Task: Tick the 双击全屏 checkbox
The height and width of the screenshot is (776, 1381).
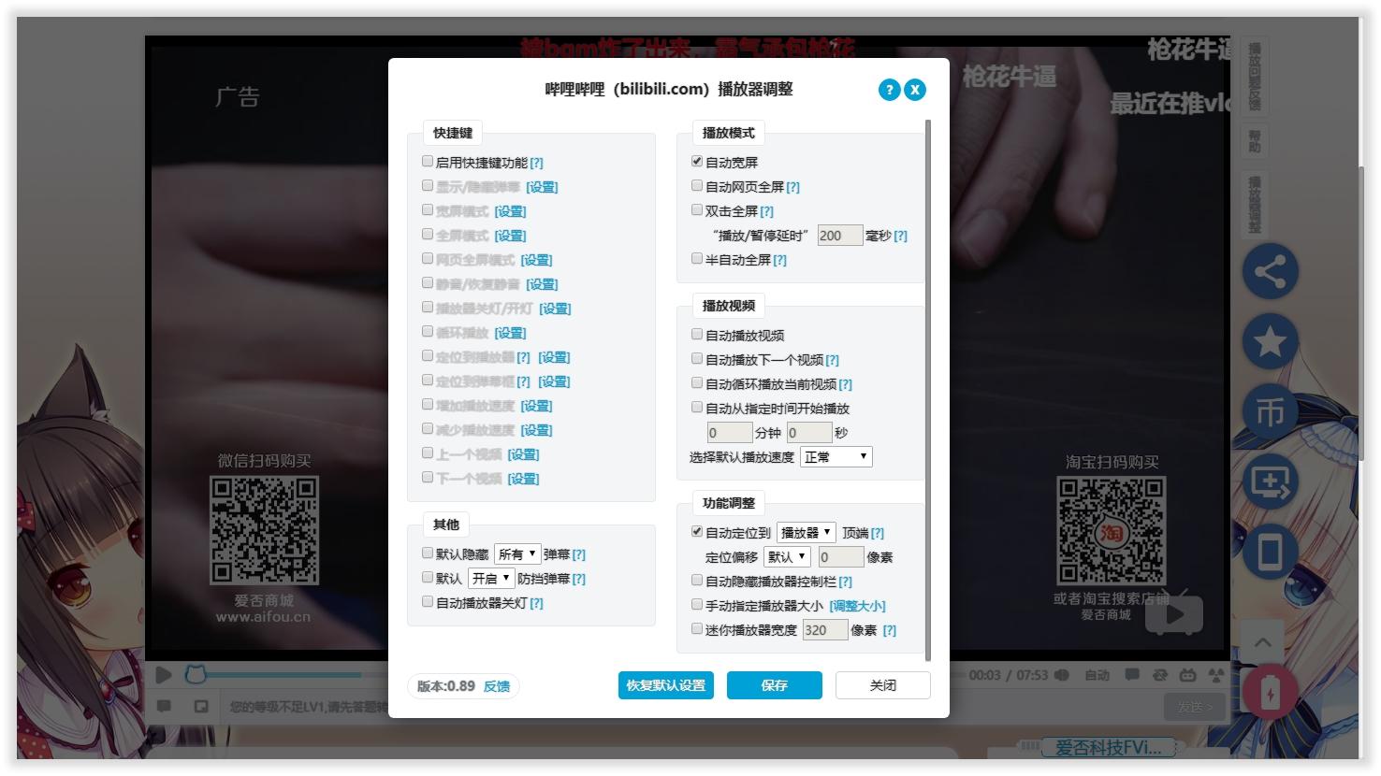Action: point(697,210)
